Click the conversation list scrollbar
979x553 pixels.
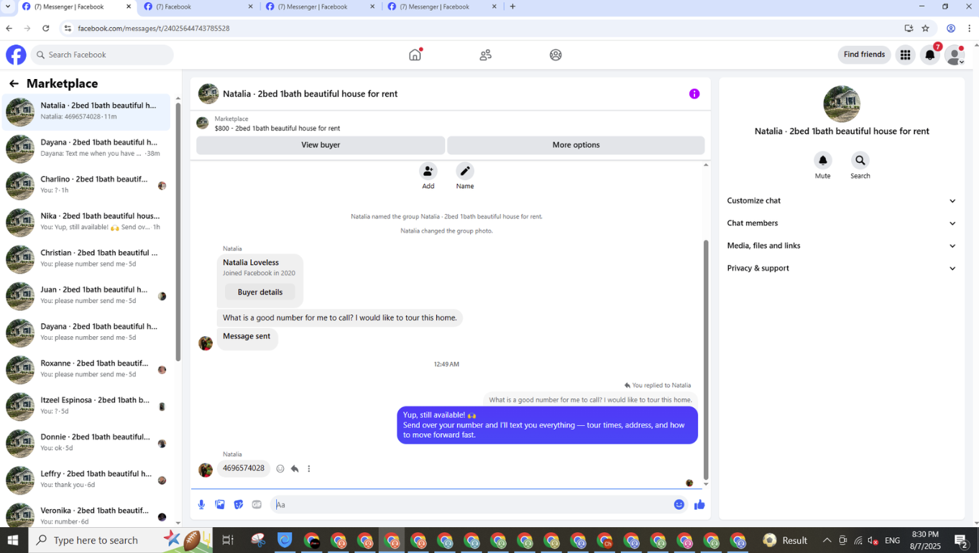tap(178, 230)
